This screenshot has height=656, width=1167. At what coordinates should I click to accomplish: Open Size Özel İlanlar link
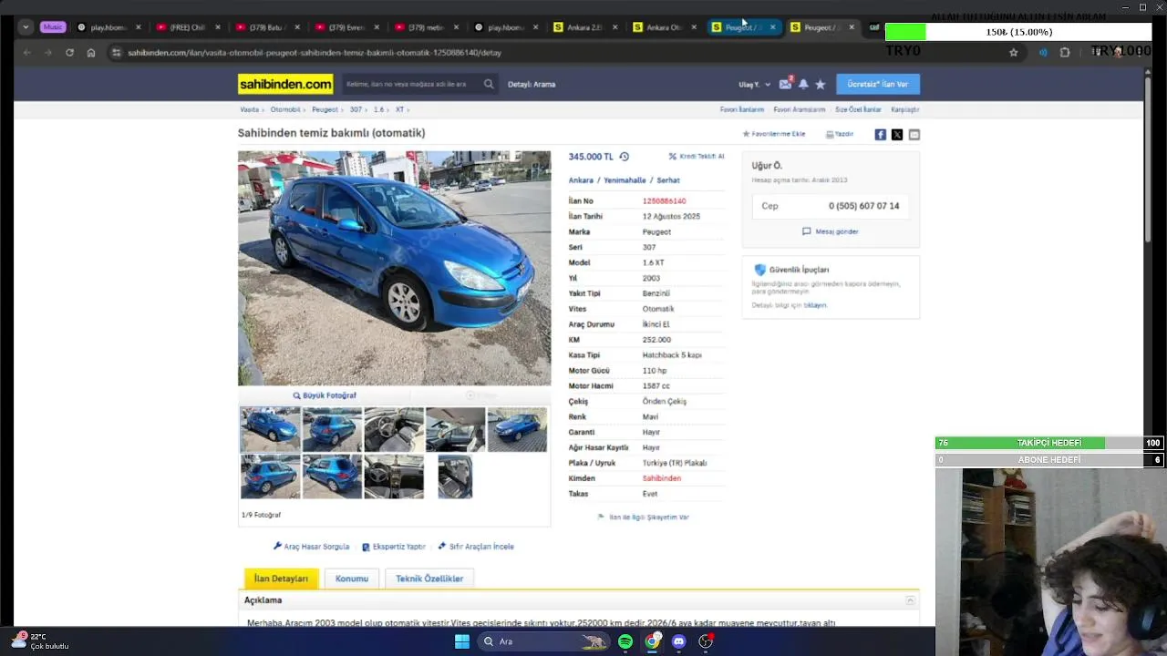coord(858,109)
